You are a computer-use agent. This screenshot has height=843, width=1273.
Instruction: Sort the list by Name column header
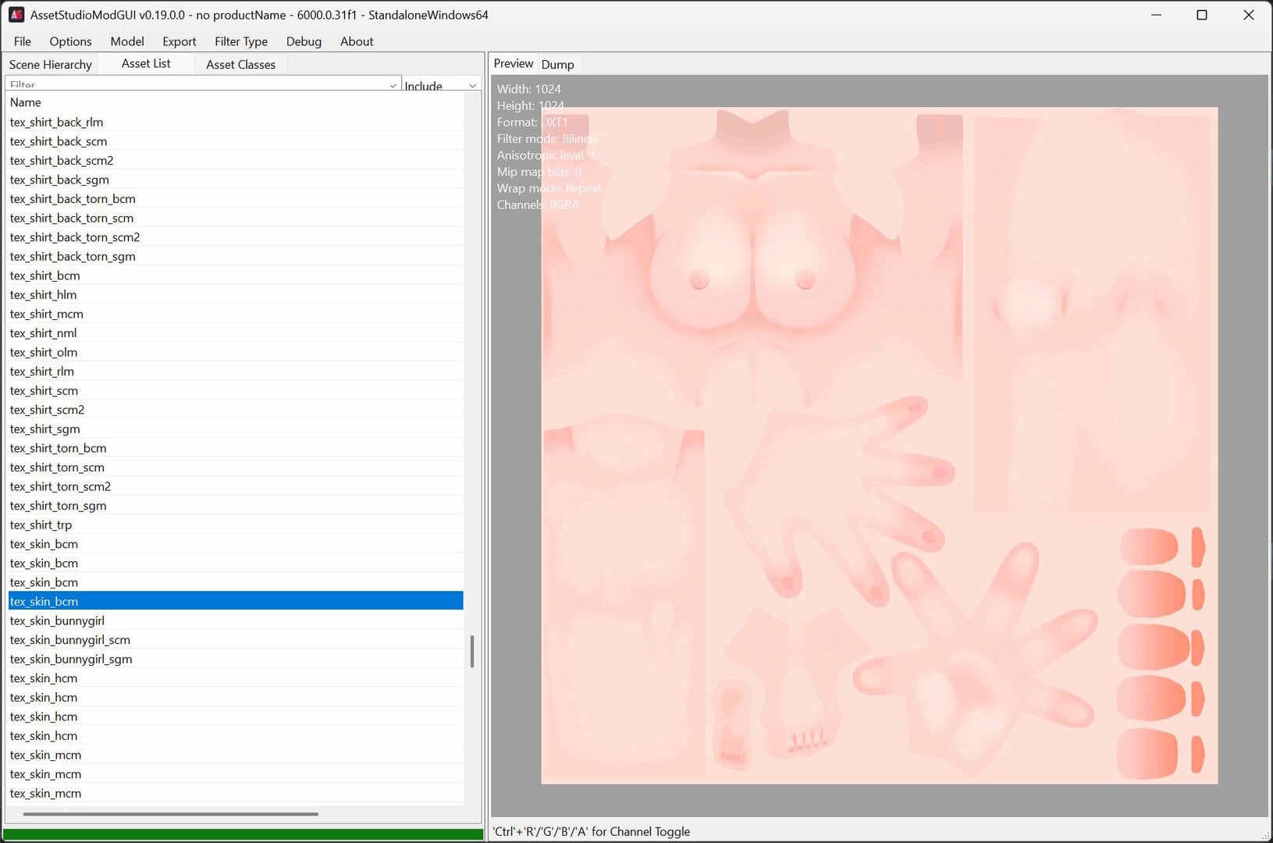(x=234, y=102)
